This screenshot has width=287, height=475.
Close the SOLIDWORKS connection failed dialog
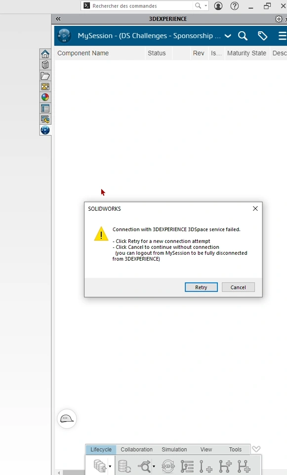255,208
